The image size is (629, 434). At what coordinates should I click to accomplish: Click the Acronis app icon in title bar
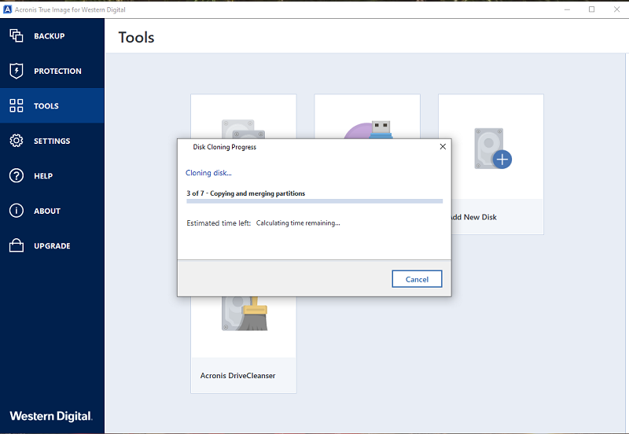pos(7,9)
